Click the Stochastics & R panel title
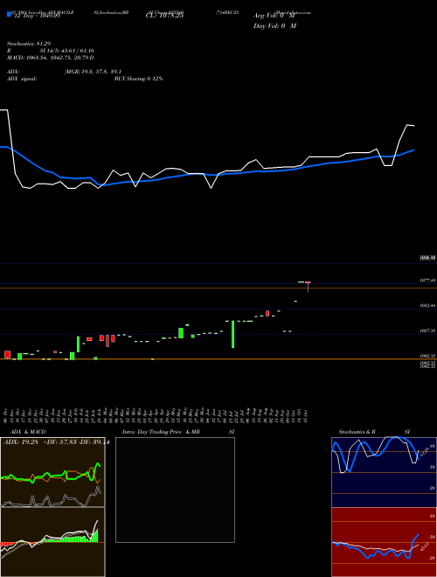Screen dimensions: 437x577 tap(357, 432)
